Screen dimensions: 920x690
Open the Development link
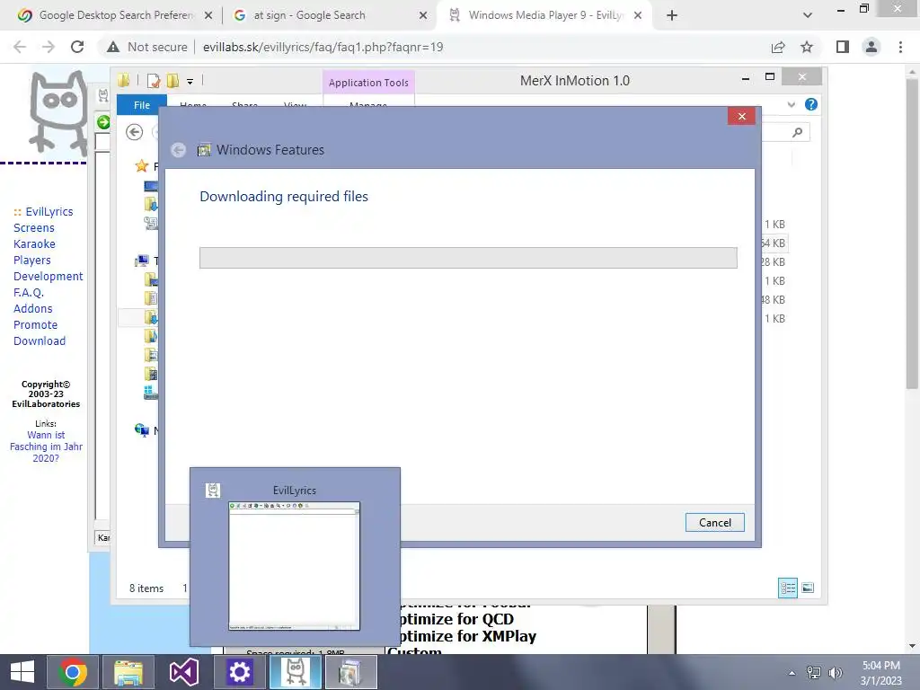(x=49, y=276)
